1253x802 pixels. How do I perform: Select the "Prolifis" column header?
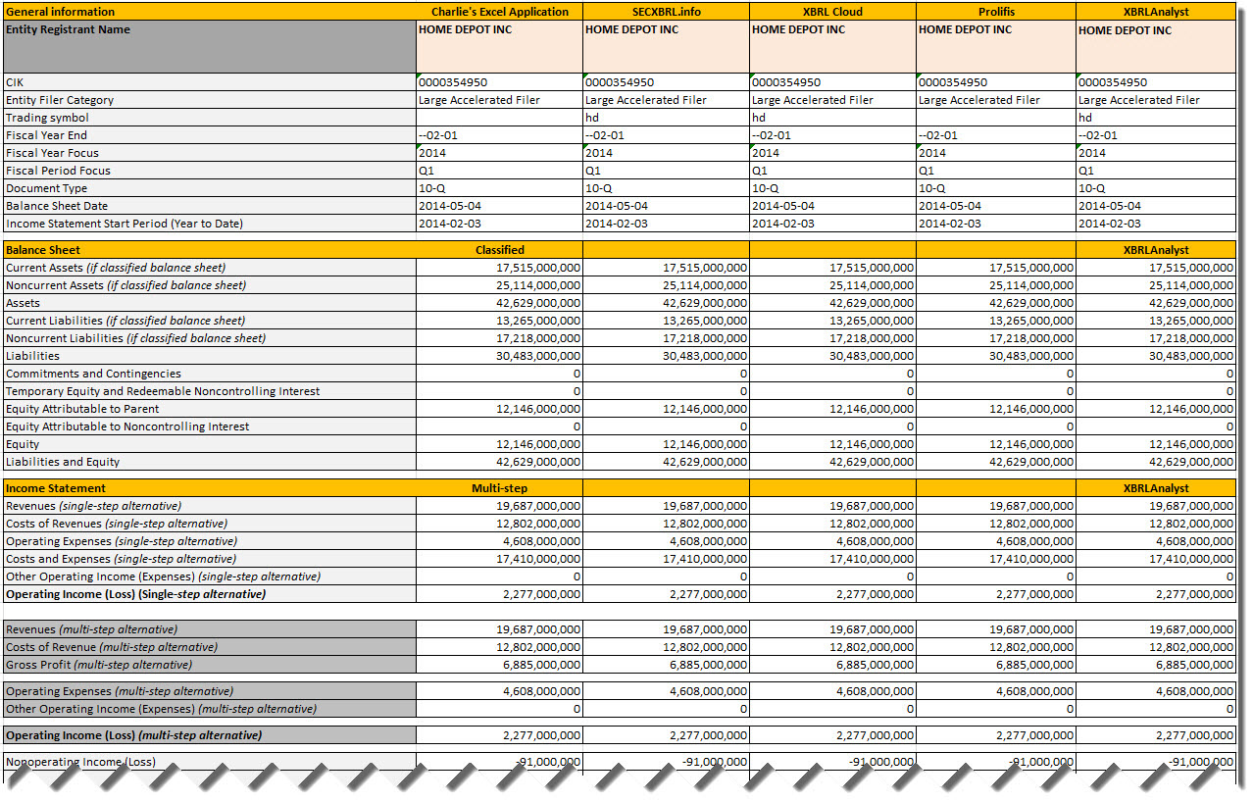(996, 12)
